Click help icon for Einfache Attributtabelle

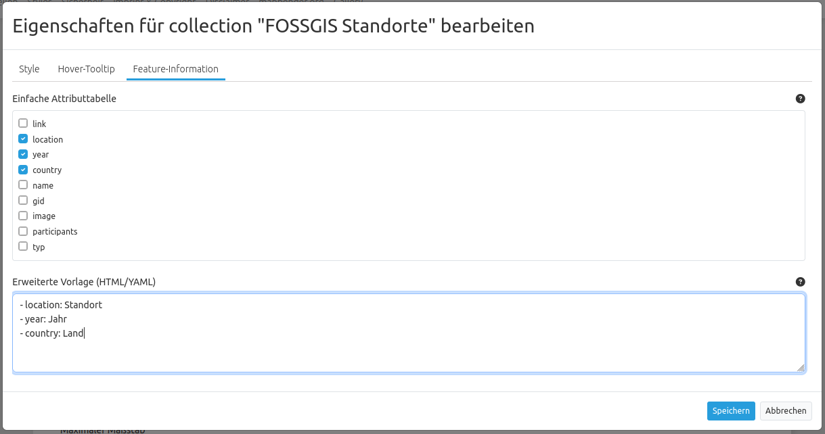click(x=801, y=99)
